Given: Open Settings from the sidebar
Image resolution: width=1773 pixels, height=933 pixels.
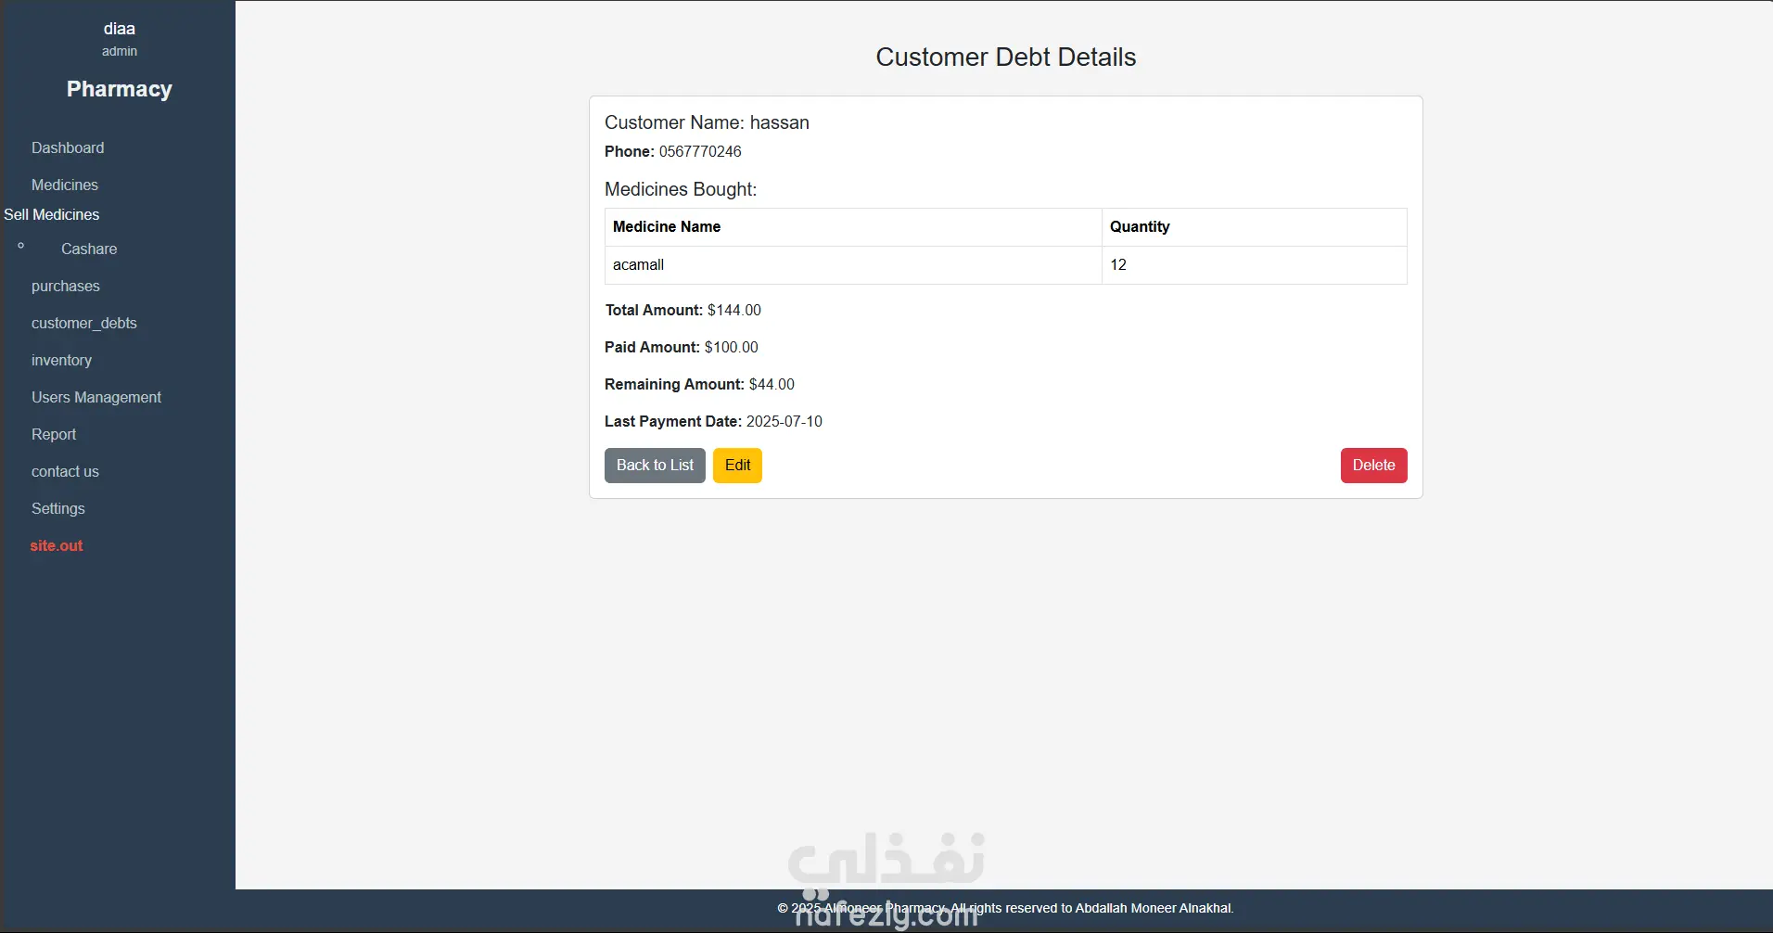Looking at the screenshot, I should pos(58,508).
